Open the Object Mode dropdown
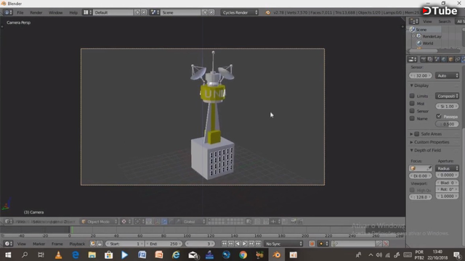Screen dimensions: 465x261 coord(100,221)
